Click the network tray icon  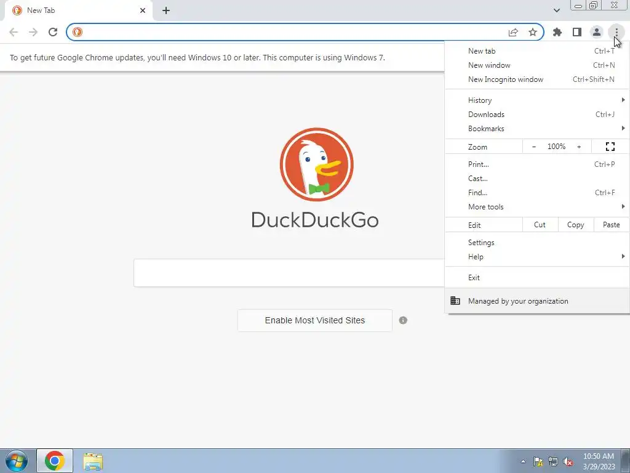coord(553,462)
